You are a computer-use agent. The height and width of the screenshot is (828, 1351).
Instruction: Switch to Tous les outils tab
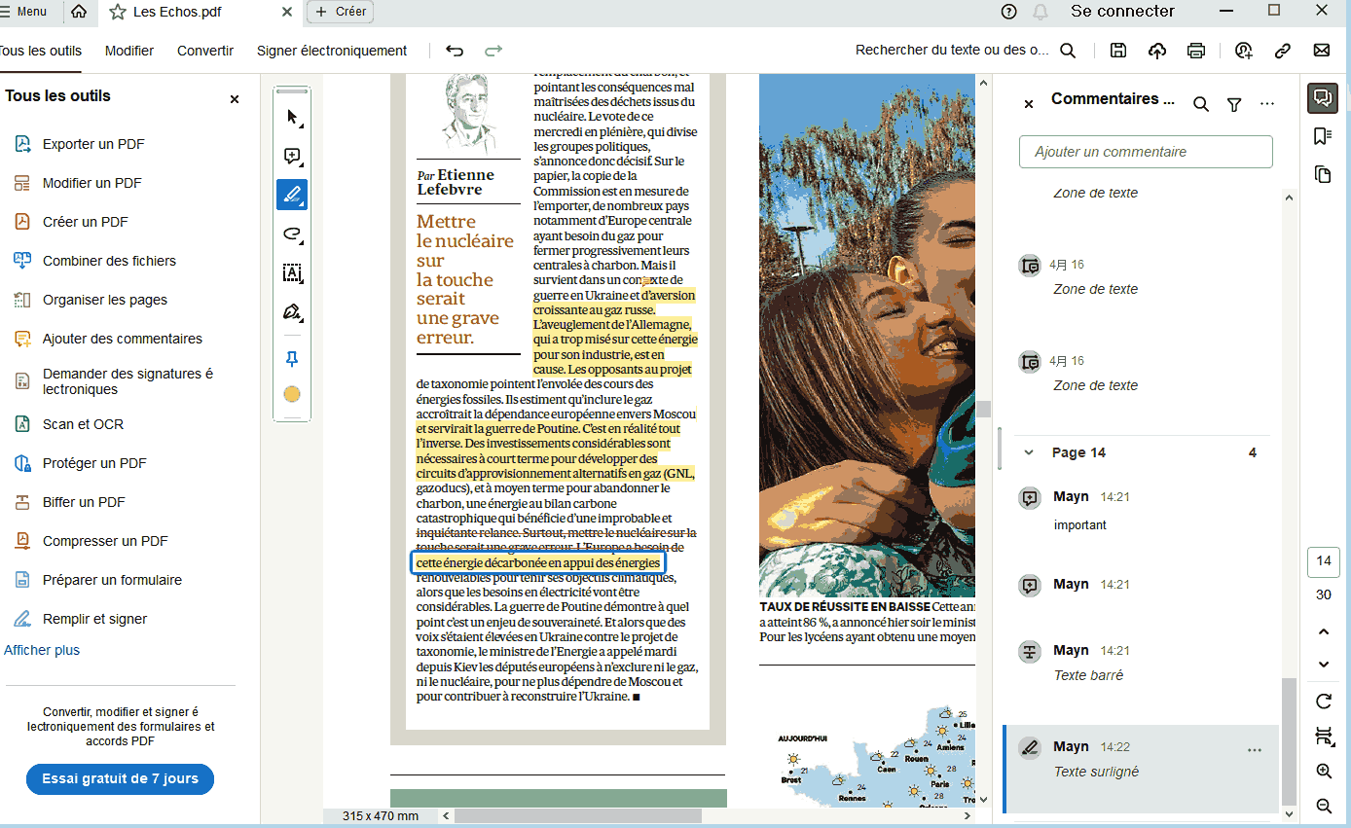coord(40,51)
